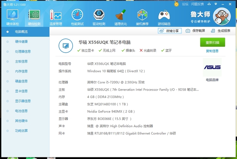Click the 无线上网 feature indicator
Screen dimensions: 237x159
coord(107,51)
